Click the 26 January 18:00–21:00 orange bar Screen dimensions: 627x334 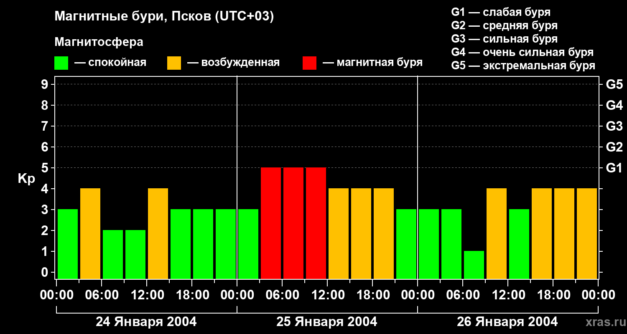tap(564, 233)
